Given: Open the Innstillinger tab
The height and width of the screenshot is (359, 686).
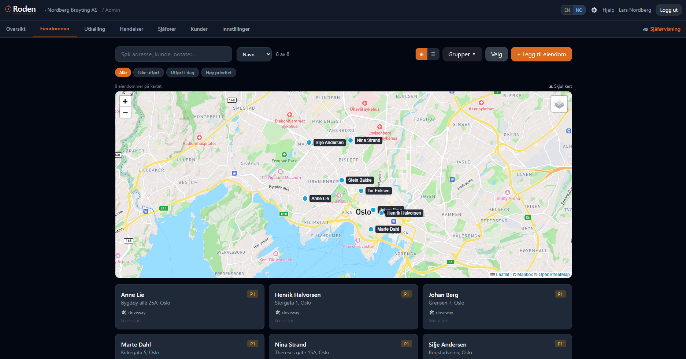Looking at the screenshot, I should [236, 29].
